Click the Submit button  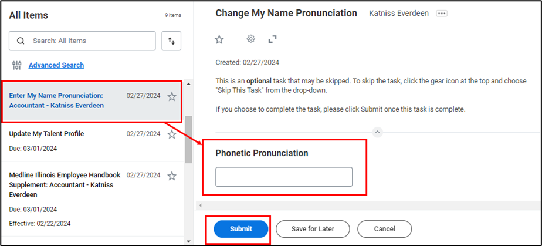coord(241,228)
